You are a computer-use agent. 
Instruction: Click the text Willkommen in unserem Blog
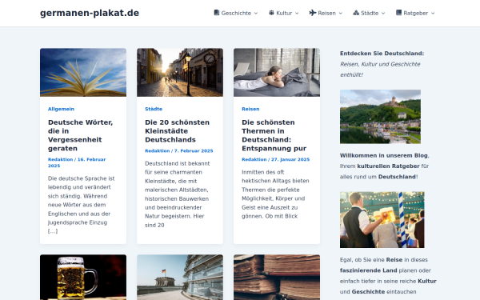(x=384, y=155)
